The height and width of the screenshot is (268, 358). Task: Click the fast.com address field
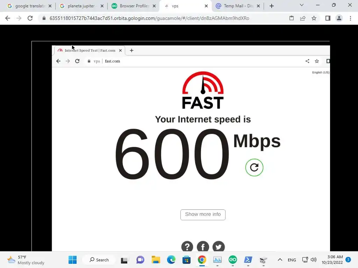pyautogui.click(x=194, y=61)
